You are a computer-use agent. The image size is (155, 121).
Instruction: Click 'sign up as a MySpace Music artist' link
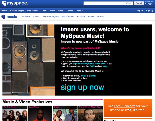(89, 64)
